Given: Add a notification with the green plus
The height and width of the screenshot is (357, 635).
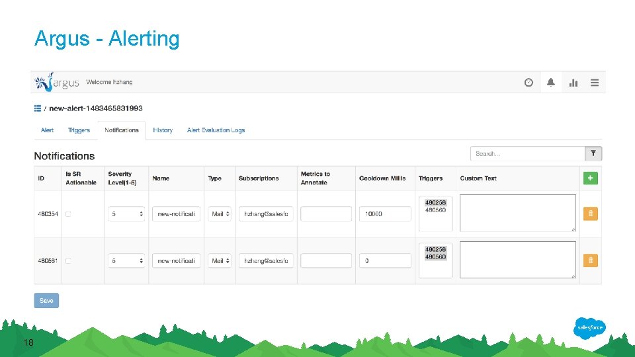Looking at the screenshot, I should pyautogui.click(x=590, y=178).
